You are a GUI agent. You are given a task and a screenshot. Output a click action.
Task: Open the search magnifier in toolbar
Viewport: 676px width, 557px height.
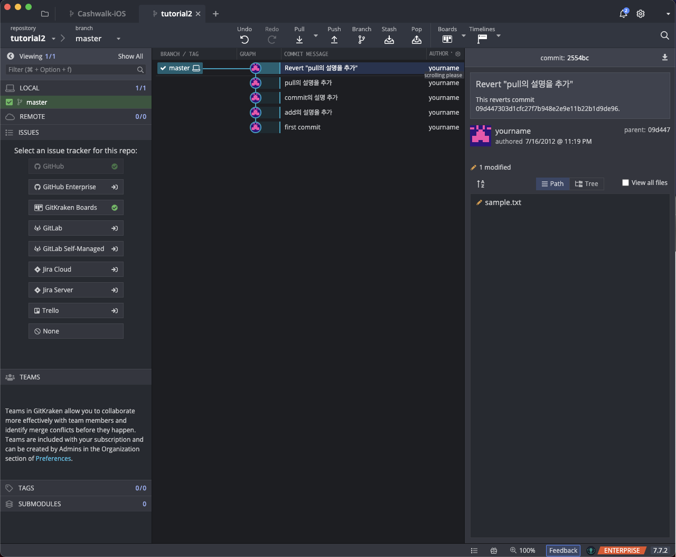click(x=664, y=35)
